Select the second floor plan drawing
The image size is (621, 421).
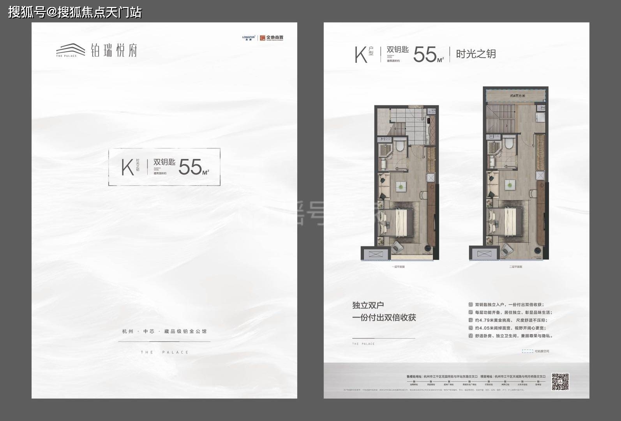pos(510,173)
